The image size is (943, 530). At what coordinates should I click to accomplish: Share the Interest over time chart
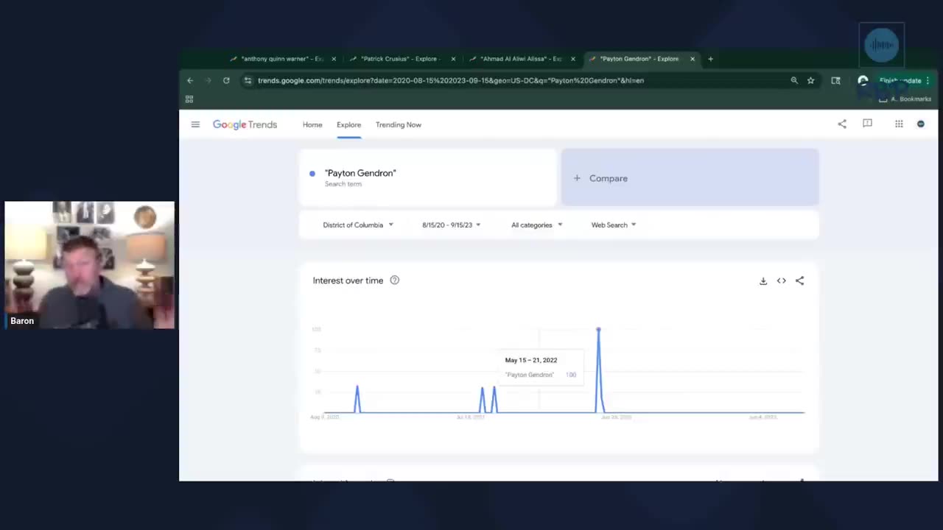799,280
